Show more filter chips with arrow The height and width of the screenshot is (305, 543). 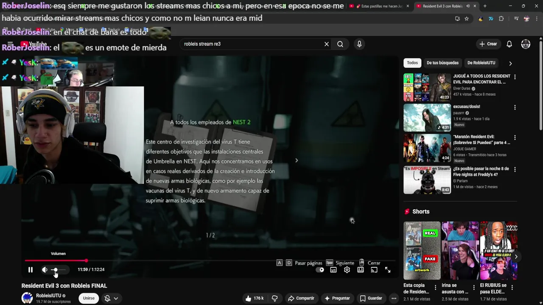[x=510, y=63]
